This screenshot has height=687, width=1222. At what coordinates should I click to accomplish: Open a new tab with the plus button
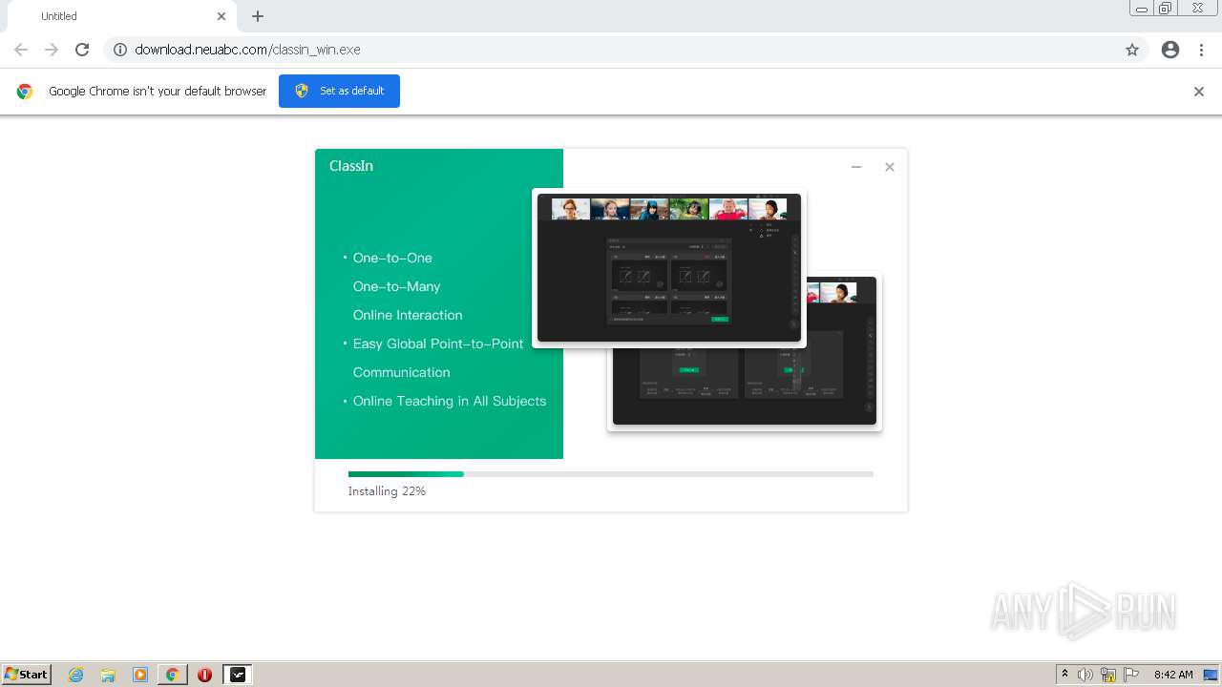click(258, 16)
